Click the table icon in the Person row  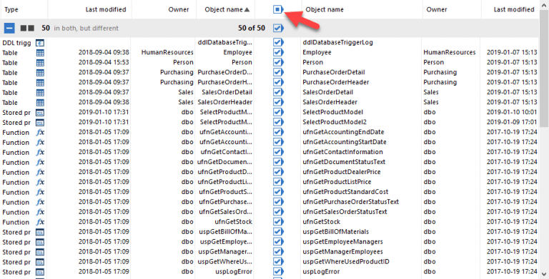pyautogui.click(x=40, y=63)
